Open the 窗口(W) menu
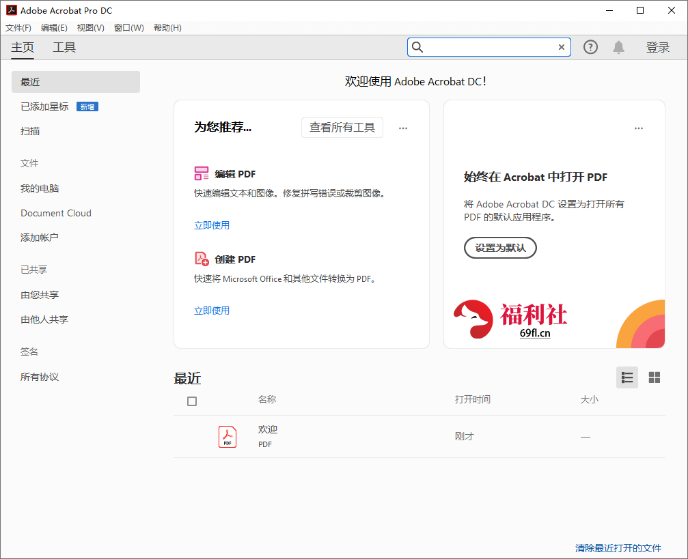Screen dimensions: 688x559 (129, 28)
